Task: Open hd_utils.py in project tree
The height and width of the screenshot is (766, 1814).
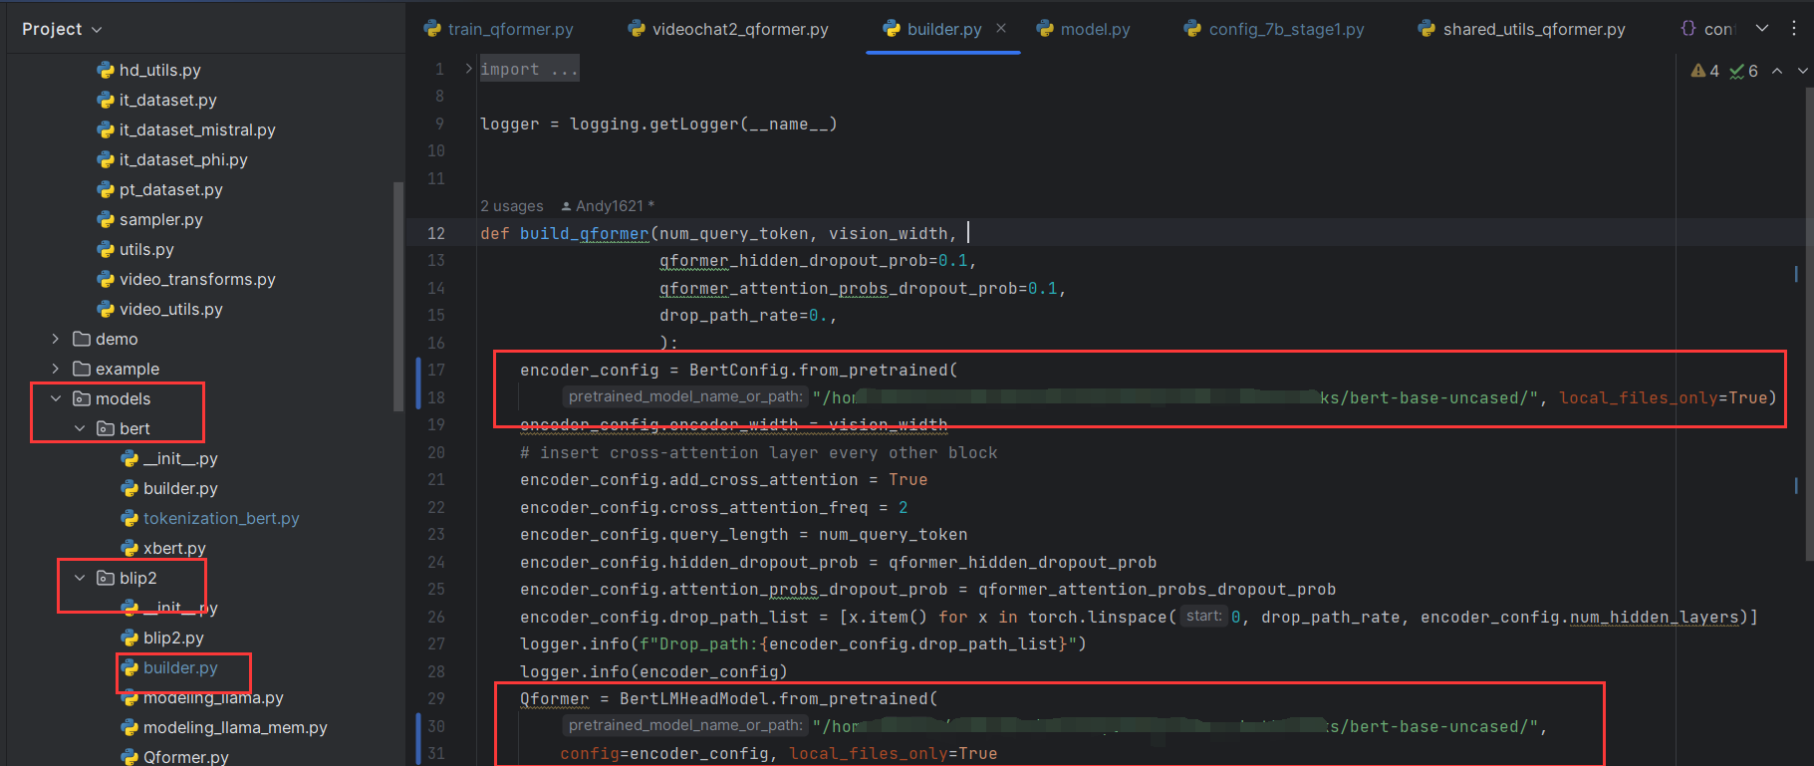Action: 159,70
